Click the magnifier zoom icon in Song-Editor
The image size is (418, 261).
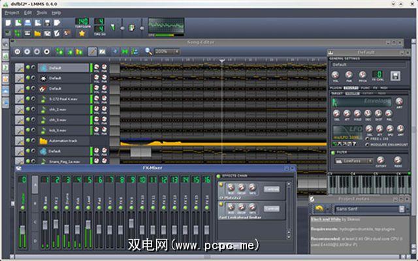click(x=148, y=51)
